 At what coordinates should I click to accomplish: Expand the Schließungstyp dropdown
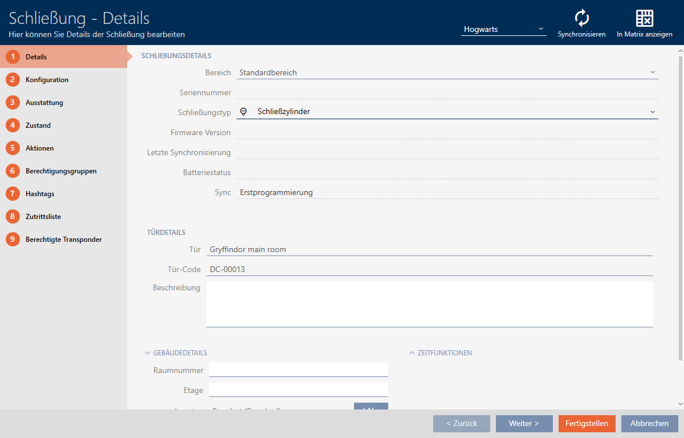click(x=652, y=112)
